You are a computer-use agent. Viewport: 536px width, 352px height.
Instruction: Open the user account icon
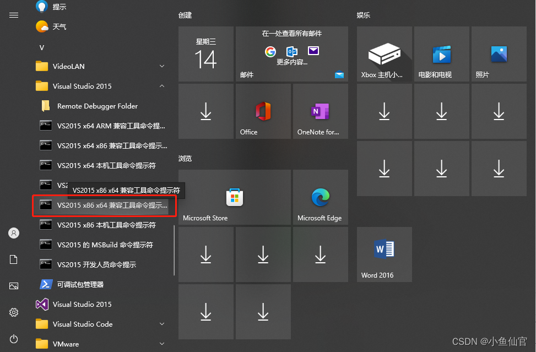tap(14, 233)
